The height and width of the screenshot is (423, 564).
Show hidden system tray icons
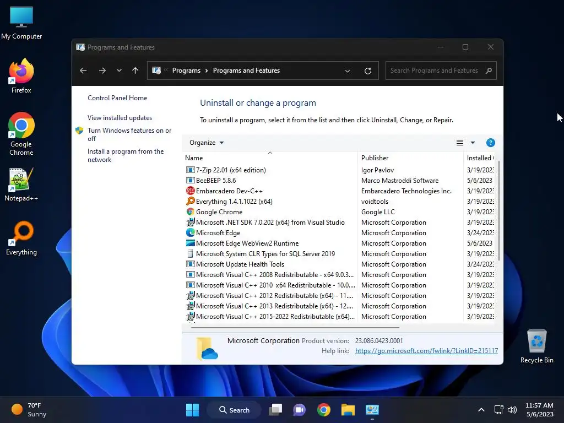click(481, 410)
